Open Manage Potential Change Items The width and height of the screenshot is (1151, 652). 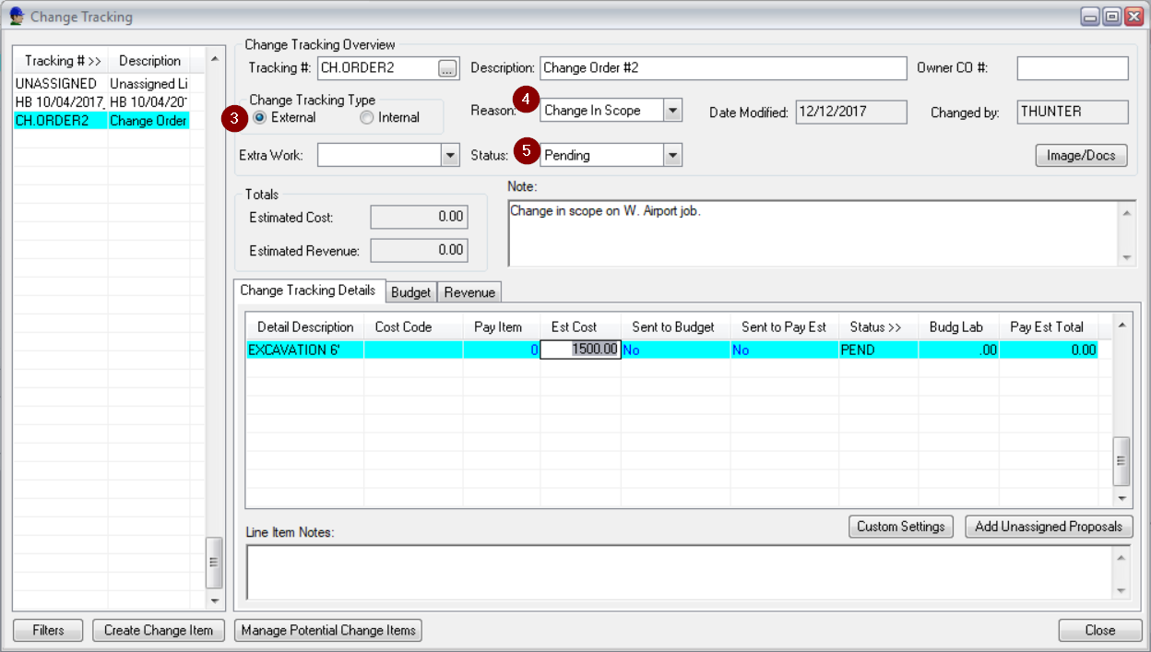pos(327,630)
